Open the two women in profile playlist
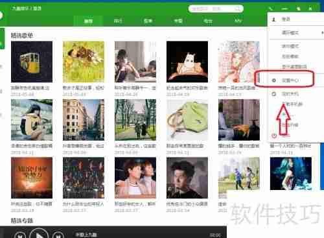This screenshot has height=238, width=324. (x=135, y=178)
